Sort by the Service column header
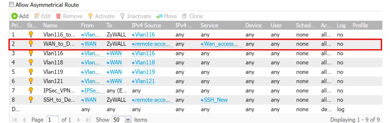Viewport: 390px width, 123px height. tap(209, 26)
